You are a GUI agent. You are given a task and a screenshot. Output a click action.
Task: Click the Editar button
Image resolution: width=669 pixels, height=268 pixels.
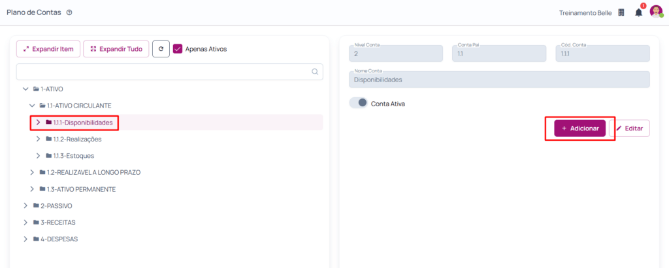pyautogui.click(x=629, y=128)
